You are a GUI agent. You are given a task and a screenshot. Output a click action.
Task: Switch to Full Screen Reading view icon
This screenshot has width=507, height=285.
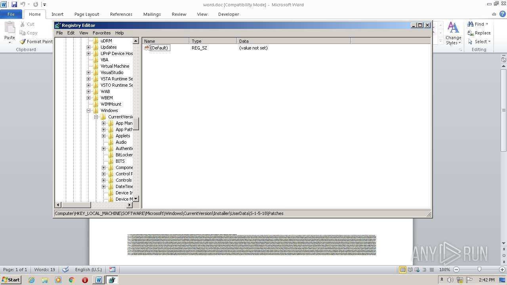pos(410,270)
